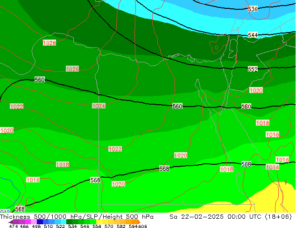This screenshot has height=228, width=296.
Task: Click the 544 height contour label
Action: (x=253, y=35)
